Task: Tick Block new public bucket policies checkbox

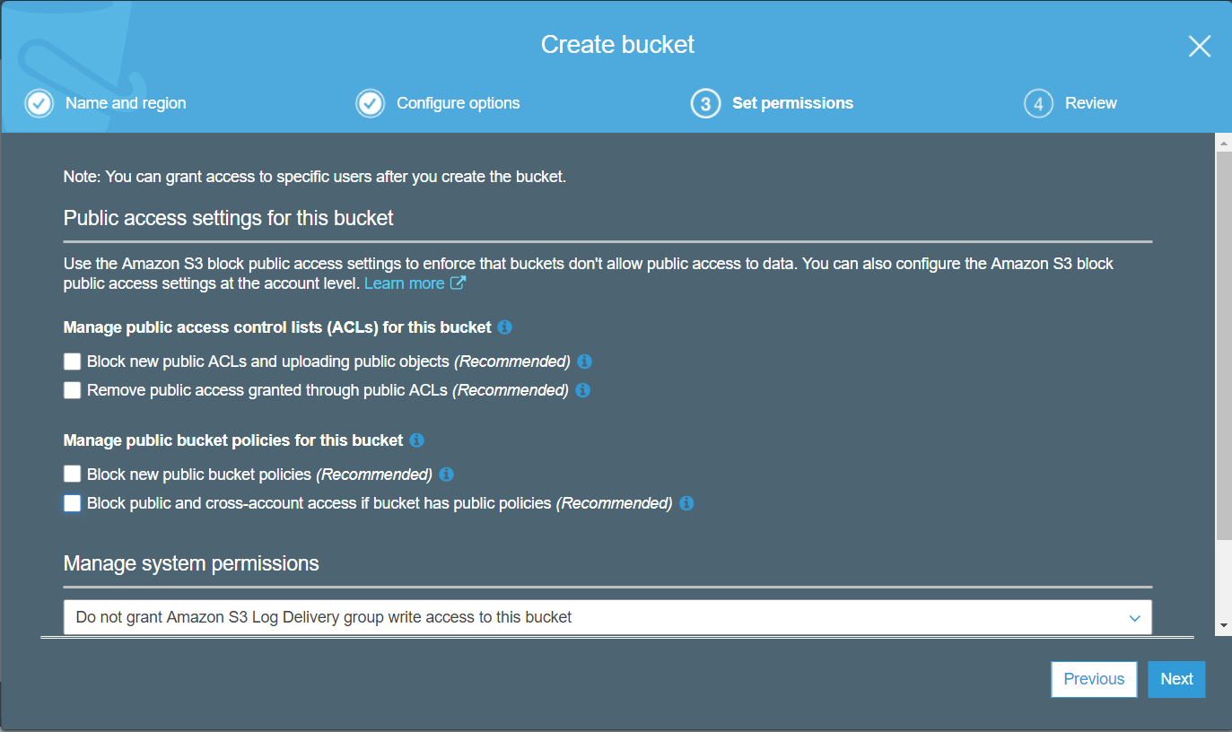Action: tap(73, 475)
